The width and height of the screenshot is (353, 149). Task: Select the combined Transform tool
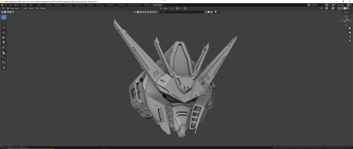(4, 42)
